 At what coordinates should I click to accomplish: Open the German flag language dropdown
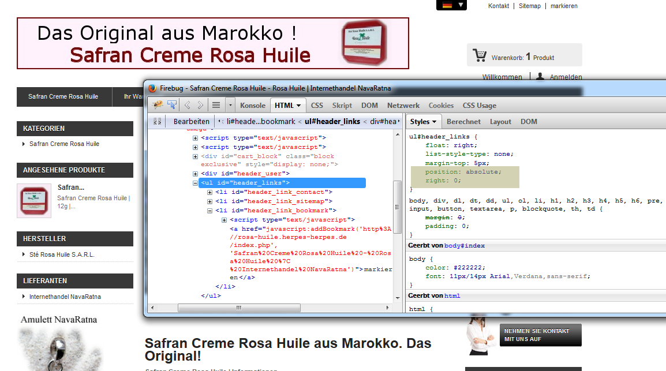[x=451, y=5]
